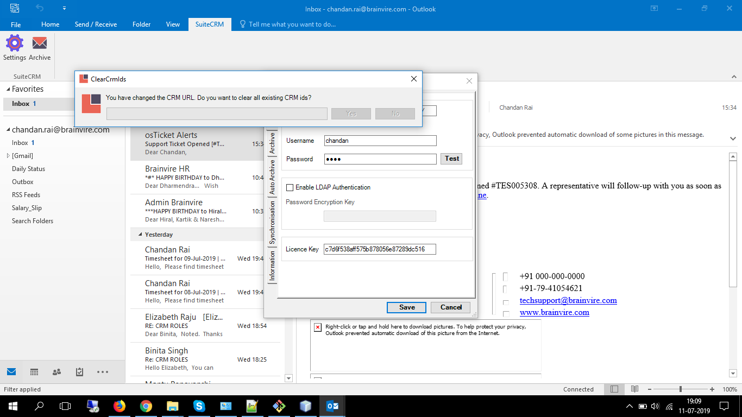The image size is (742, 417).
Task: Open the Salary_Slip folder
Action: (x=27, y=208)
